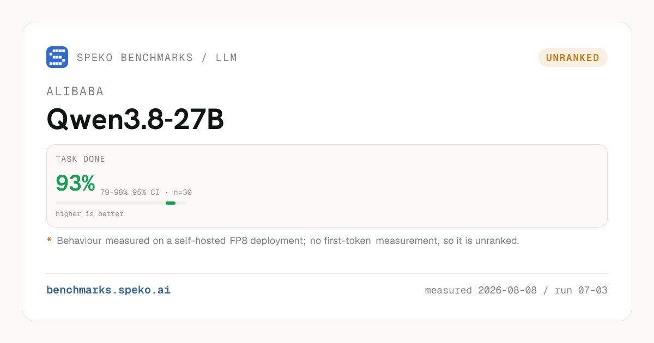Click the horizontal divider above the footer
Viewport: 654px width, 343px height.
[327, 273]
